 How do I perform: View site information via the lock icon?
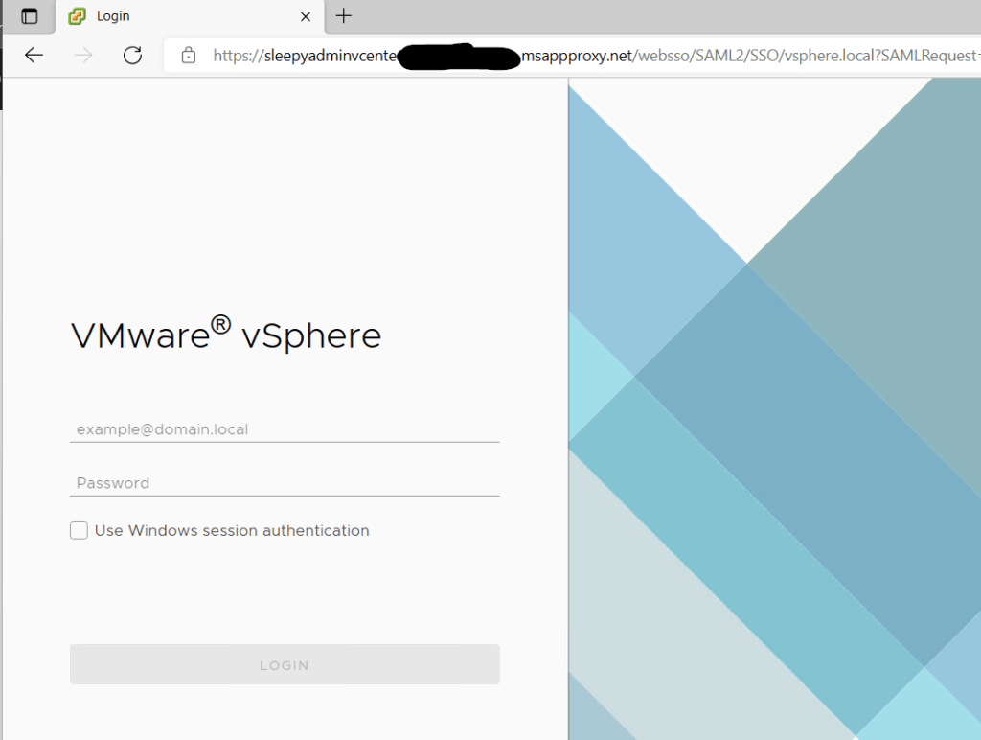tap(189, 56)
